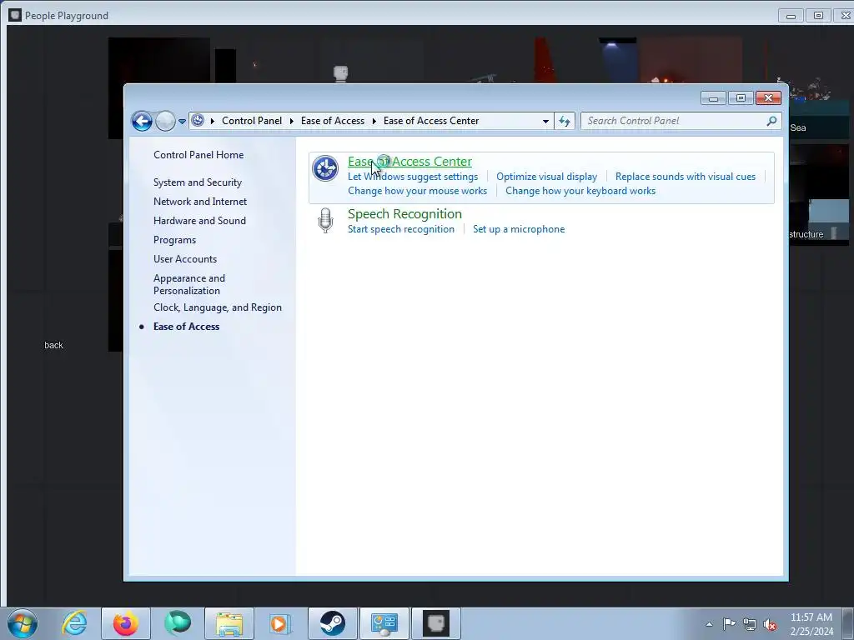The height and width of the screenshot is (640, 854).
Task: Open the Windows Start menu orb
Action: pos(23,623)
